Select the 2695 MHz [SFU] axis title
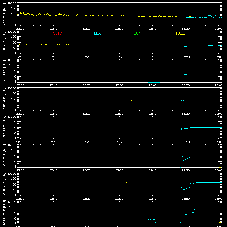This screenshot has width=227, height=227. click(4, 127)
